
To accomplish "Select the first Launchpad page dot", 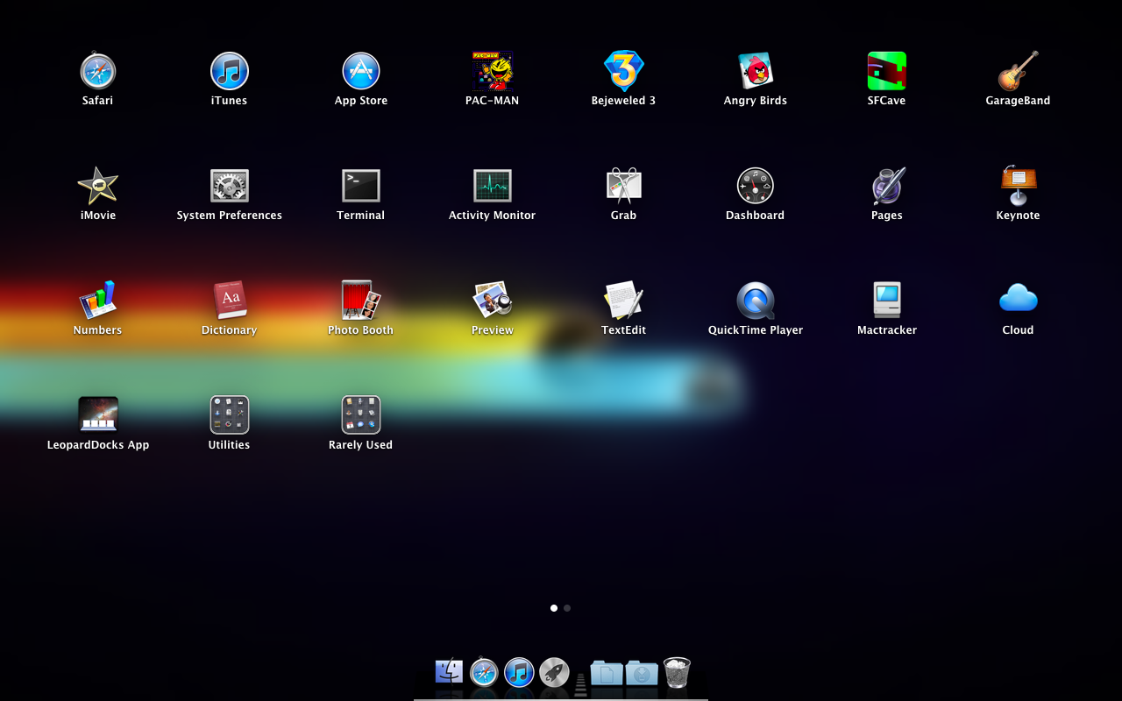I will pyautogui.click(x=554, y=607).
